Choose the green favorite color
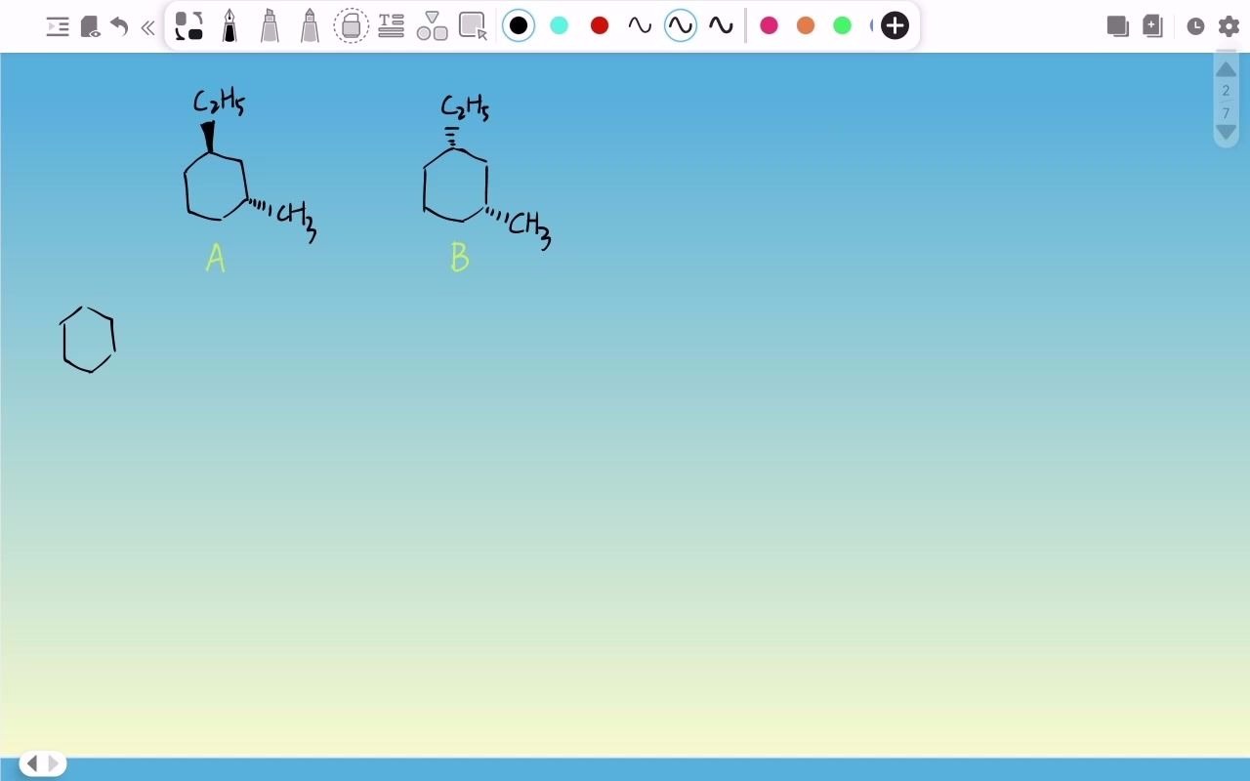The width and height of the screenshot is (1250, 781). pos(843,26)
